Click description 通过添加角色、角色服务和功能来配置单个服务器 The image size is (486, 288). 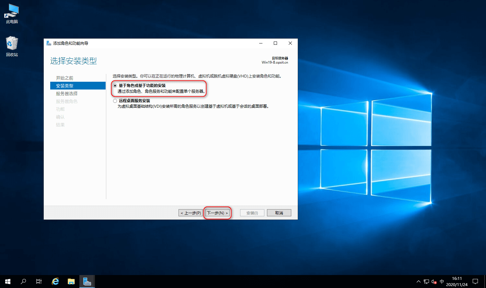pyautogui.click(x=161, y=91)
